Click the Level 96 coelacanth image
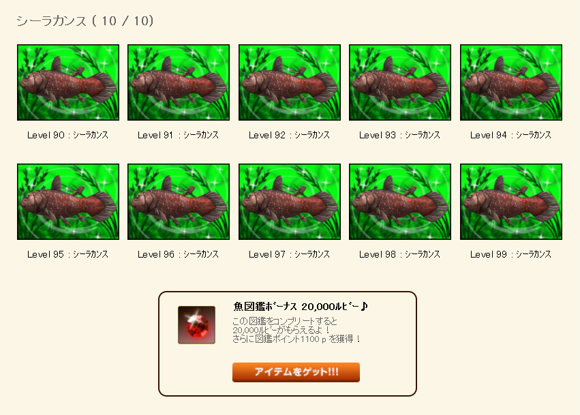 (179, 202)
